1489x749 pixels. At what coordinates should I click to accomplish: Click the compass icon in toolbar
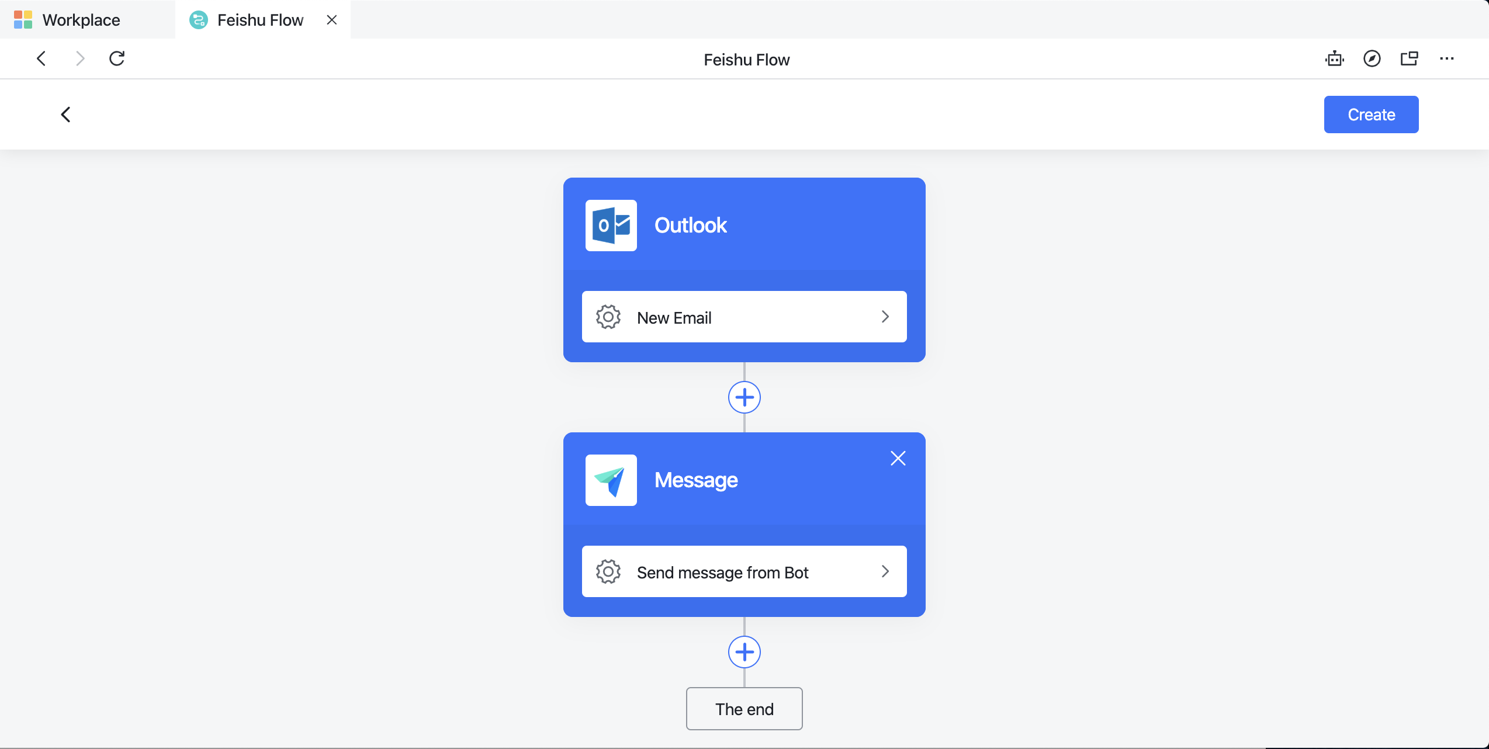point(1372,58)
